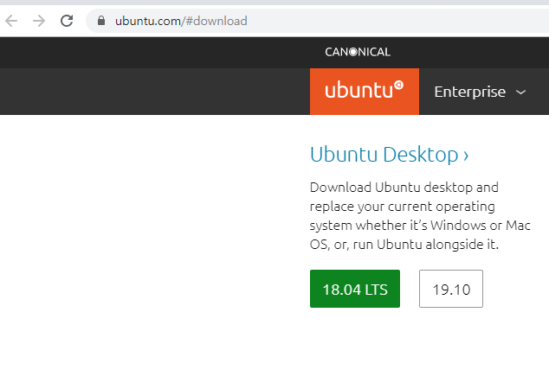Viewport: 549px width, 389px height.
Task: Expand the Enterprise dropdown chevron
Action: (521, 92)
